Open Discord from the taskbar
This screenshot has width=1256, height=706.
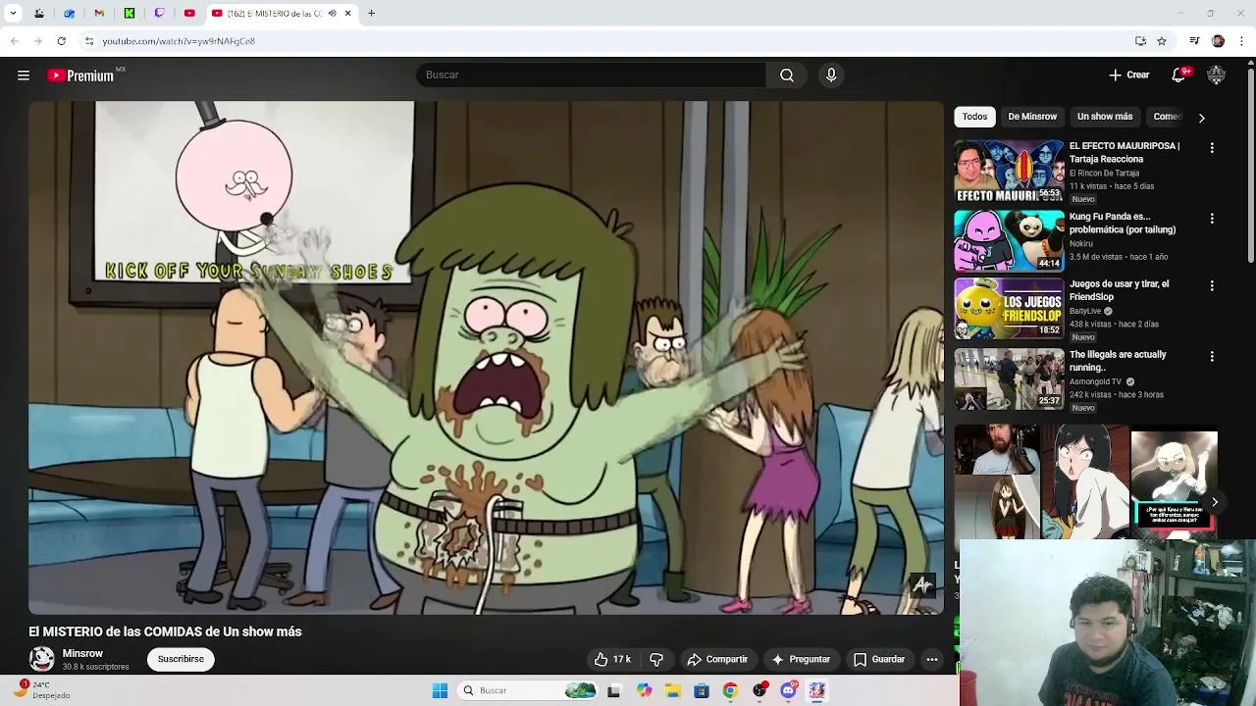point(788,690)
